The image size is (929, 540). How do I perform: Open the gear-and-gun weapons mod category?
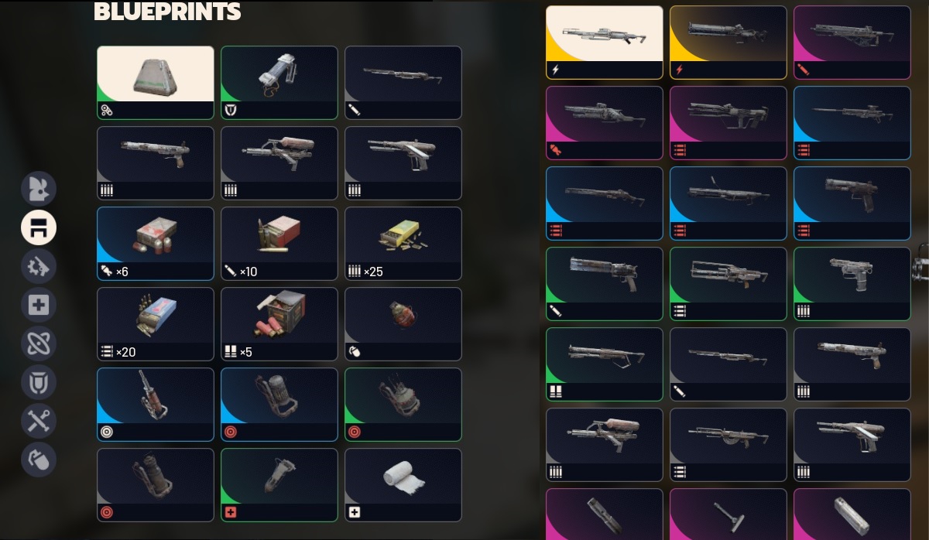point(38,266)
